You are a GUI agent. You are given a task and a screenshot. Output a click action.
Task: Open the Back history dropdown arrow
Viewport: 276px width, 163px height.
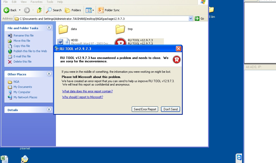click(20, 10)
